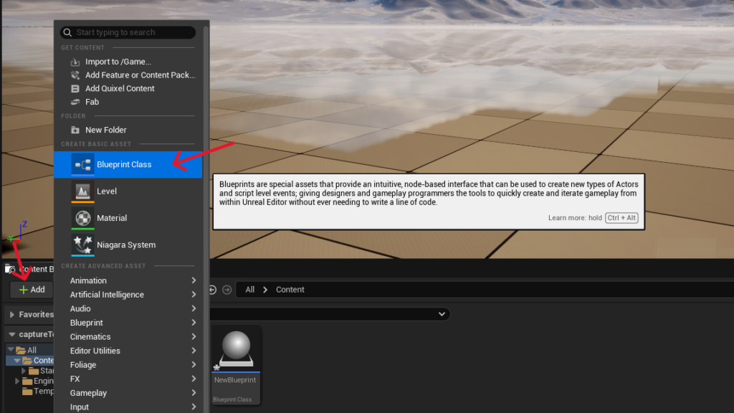Collapse the captureTest project section
Image resolution: width=734 pixels, height=413 pixels.
(x=12, y=334)
